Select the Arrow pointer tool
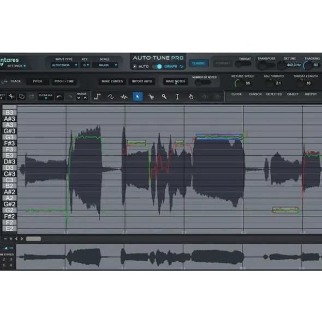The height and width of the screenshot is (323, 322). 138,96
